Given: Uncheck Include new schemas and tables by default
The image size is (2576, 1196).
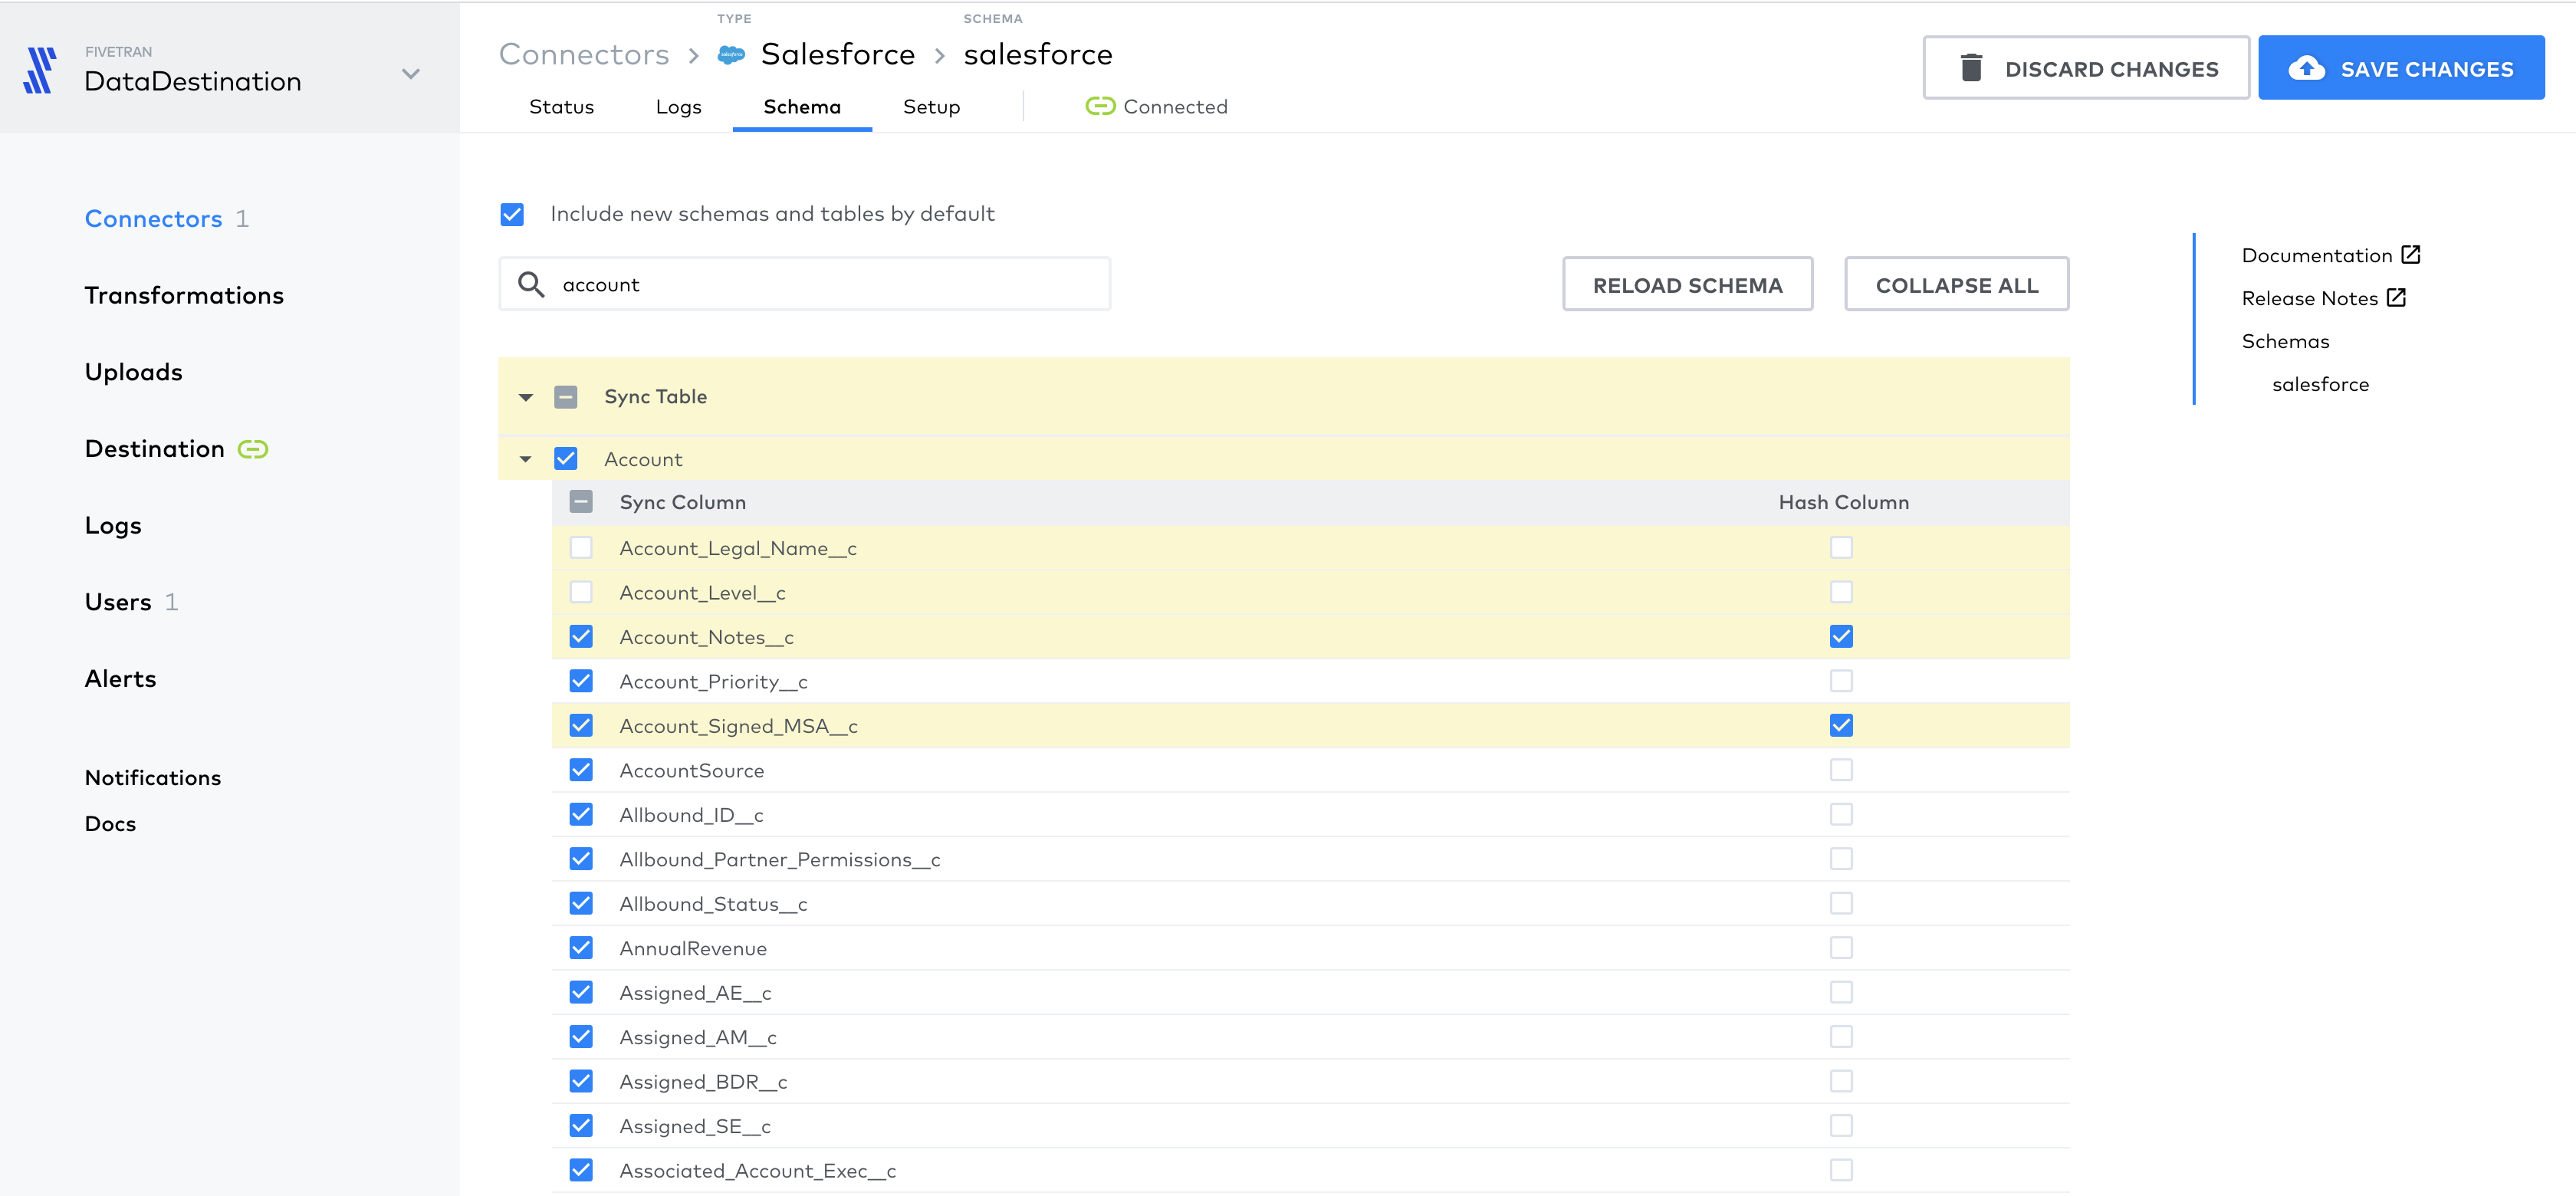Looking at the screenshot, I should [x=512, y=214].
